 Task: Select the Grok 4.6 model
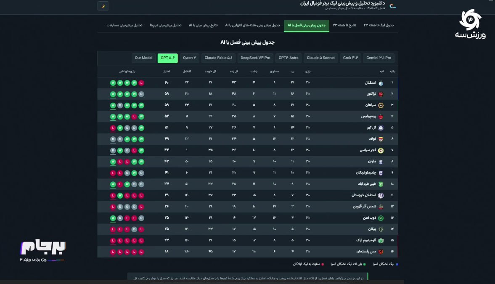350,58
